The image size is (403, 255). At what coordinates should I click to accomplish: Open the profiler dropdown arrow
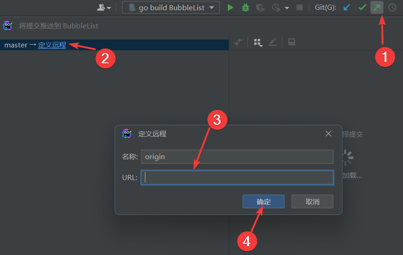(x=287, y=8)
